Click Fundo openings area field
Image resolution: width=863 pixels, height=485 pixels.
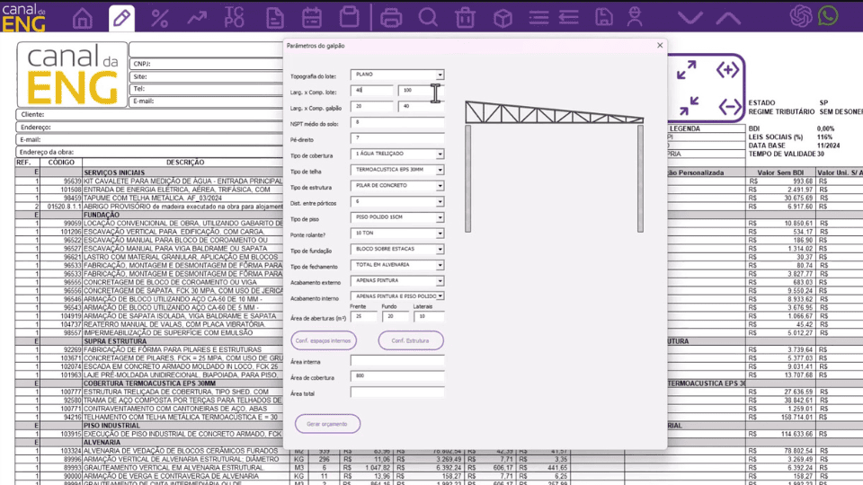[x=396, y=316]
